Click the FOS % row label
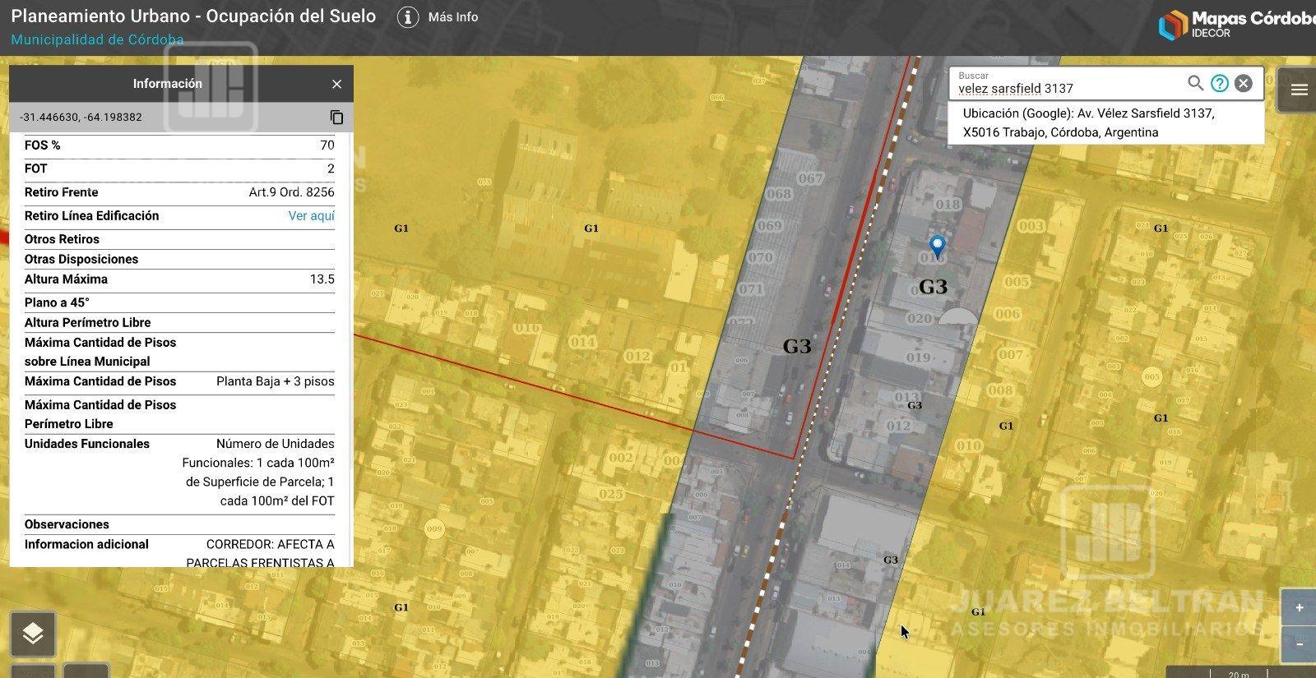 (x=43, y=145)
